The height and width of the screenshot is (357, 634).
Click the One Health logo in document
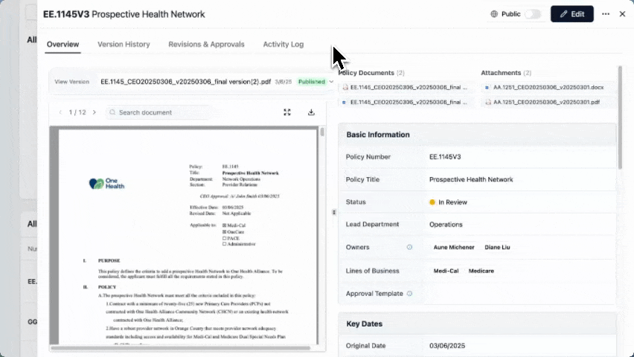[x=106, y=184]
